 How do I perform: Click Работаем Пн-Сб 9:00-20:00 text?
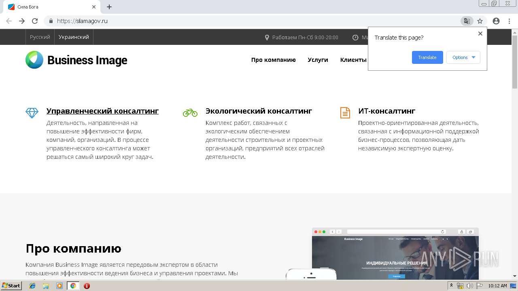(x=305, y=37)
